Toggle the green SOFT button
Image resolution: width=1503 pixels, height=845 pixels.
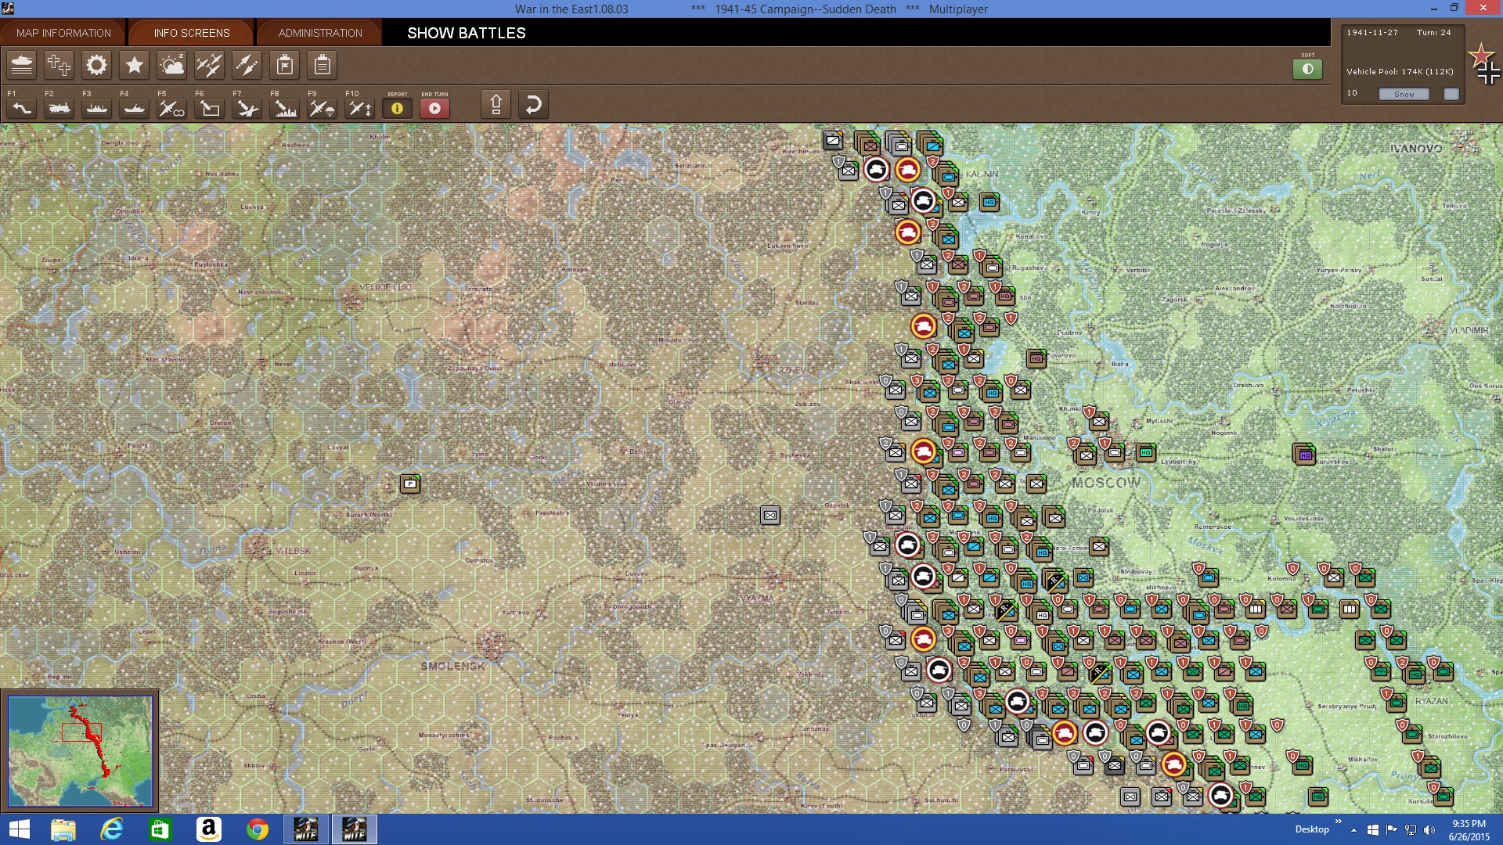[1307, 69]
